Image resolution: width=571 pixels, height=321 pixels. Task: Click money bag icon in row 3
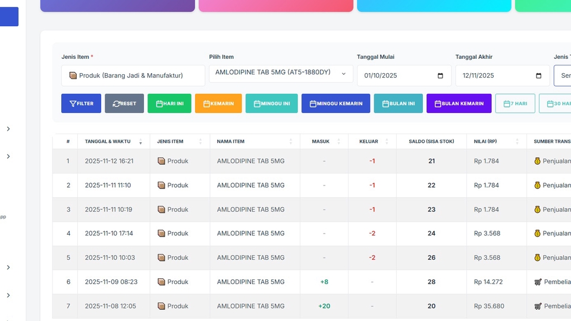point(538,209)
